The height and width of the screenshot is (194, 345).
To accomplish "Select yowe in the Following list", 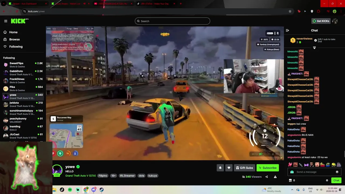I will point(23,96).
